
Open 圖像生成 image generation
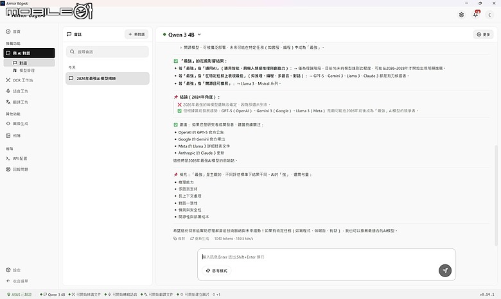click(17, 123)
